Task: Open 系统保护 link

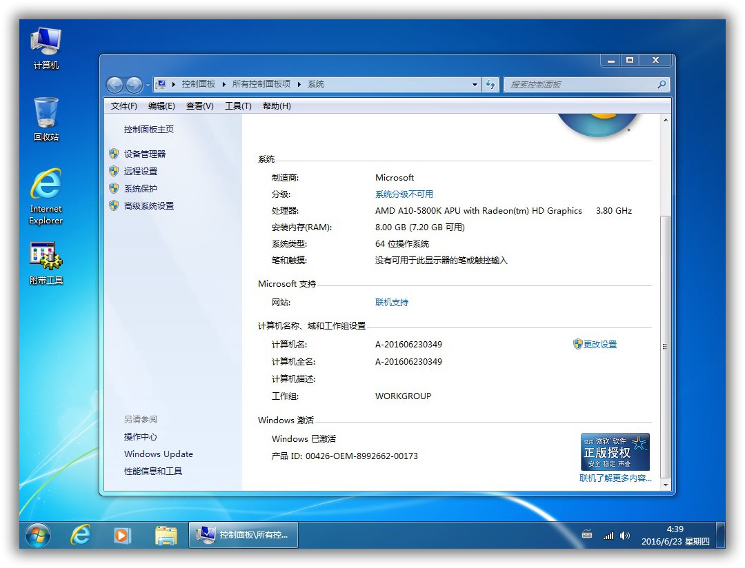Action: tap(141, 189)
